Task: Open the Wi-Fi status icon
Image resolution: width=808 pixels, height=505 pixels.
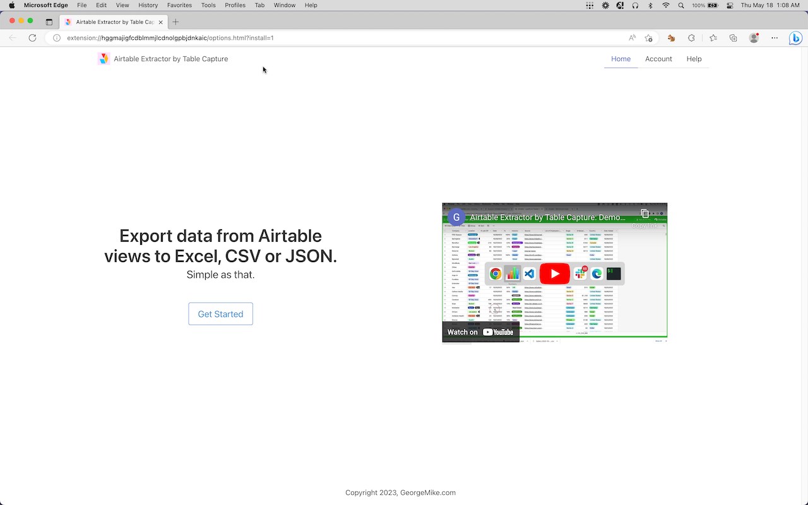Action: click(x=666, y=5)
